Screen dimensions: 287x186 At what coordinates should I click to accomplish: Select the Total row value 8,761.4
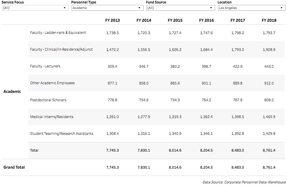[269, 150]
